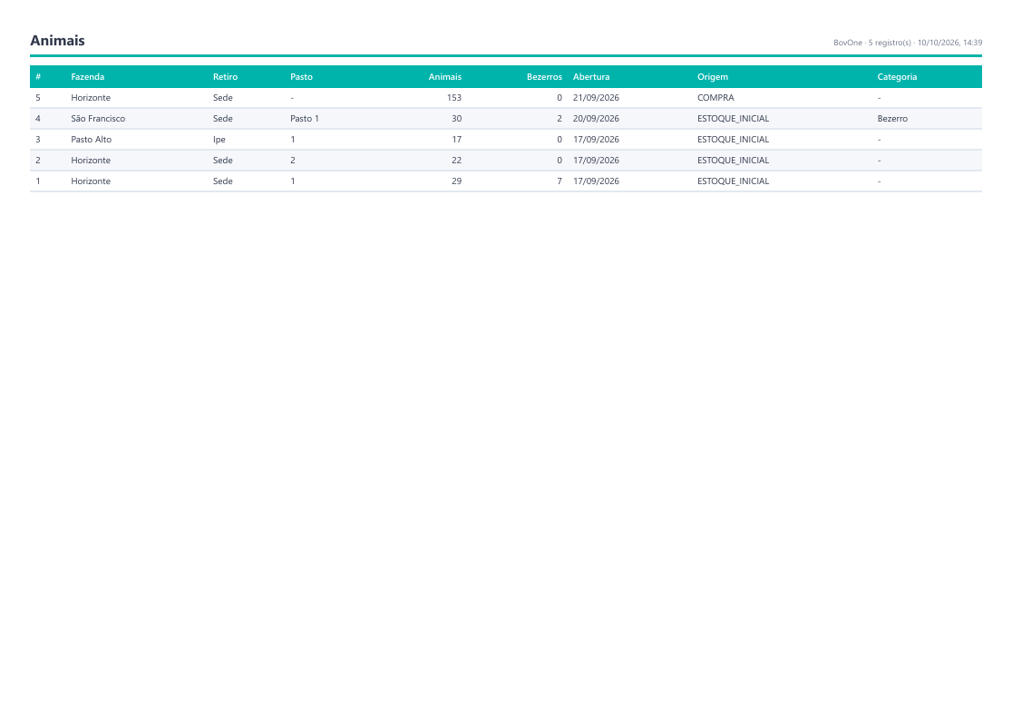The width and height of the screenshot is (1012, 714).
Task: Select the Animais page title
Action: point(57,41)
